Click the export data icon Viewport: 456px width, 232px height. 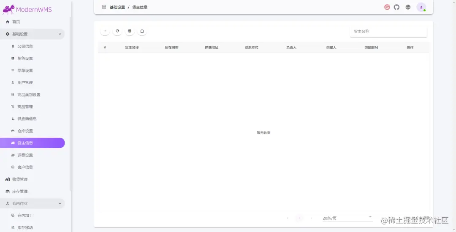point(142,31)
